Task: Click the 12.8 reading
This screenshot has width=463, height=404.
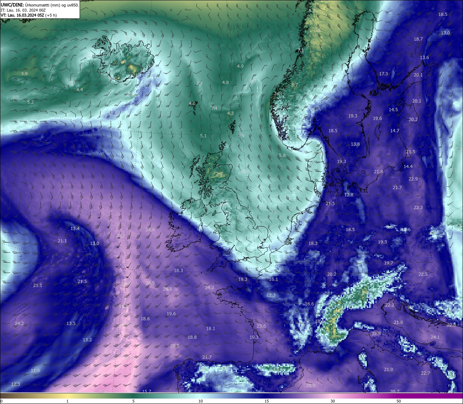Action: [349, 195]
